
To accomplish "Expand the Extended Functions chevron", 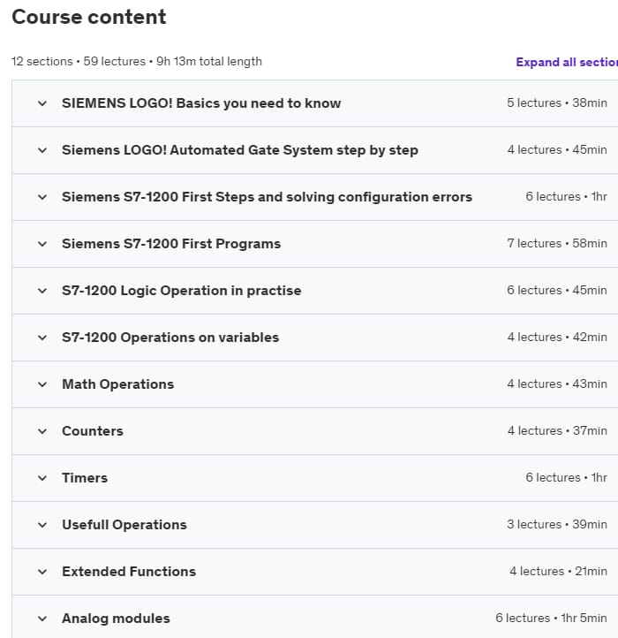I will click(41, 572).
